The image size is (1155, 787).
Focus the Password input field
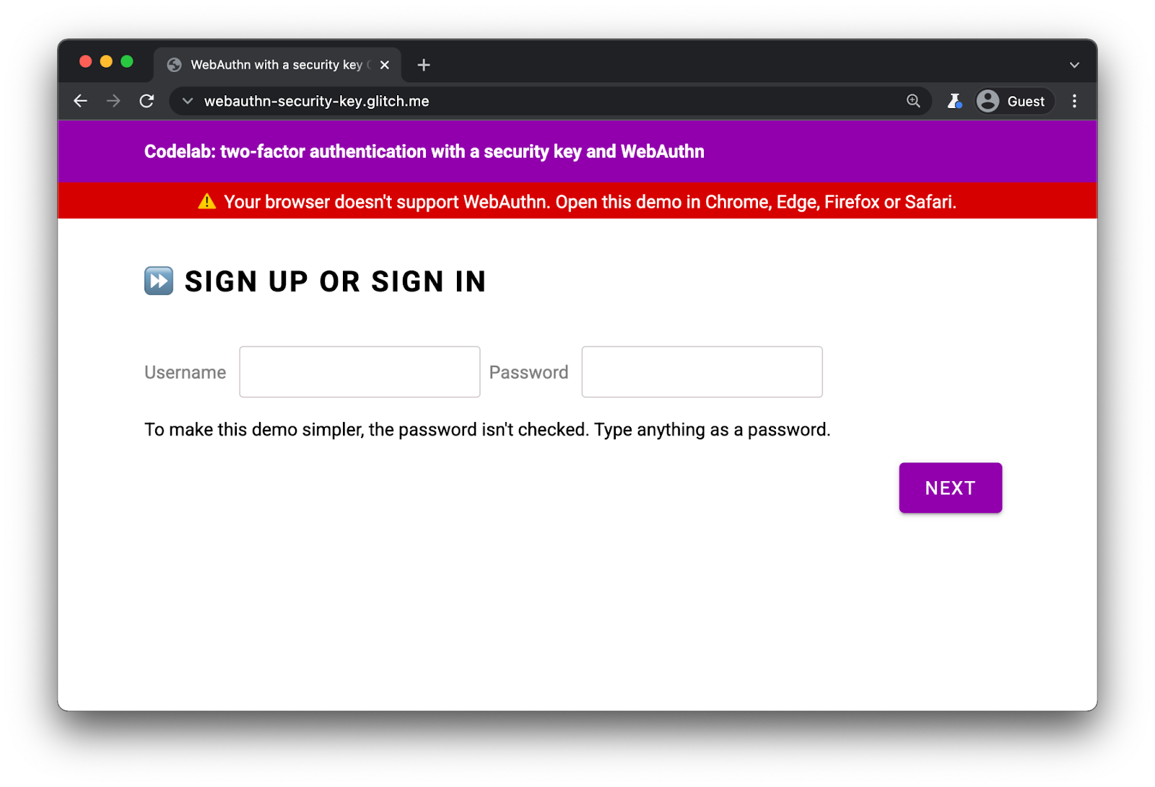tap(702, 371)
